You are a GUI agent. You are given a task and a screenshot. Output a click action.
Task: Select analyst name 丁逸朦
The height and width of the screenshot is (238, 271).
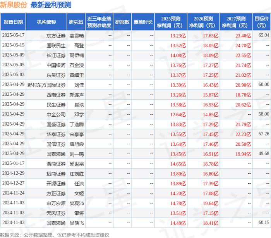[x=77, y=125]
